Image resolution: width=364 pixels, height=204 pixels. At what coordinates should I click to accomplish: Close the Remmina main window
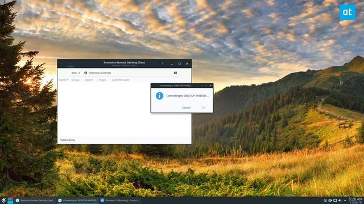tap(187, 63)
